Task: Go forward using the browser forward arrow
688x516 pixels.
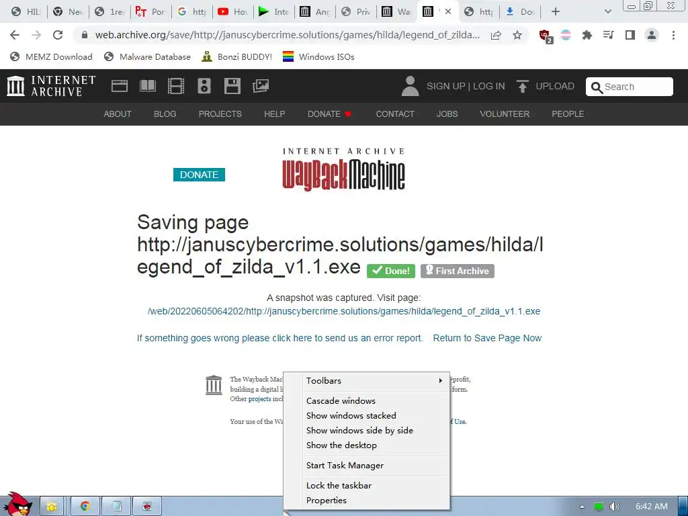Action: 36,35
